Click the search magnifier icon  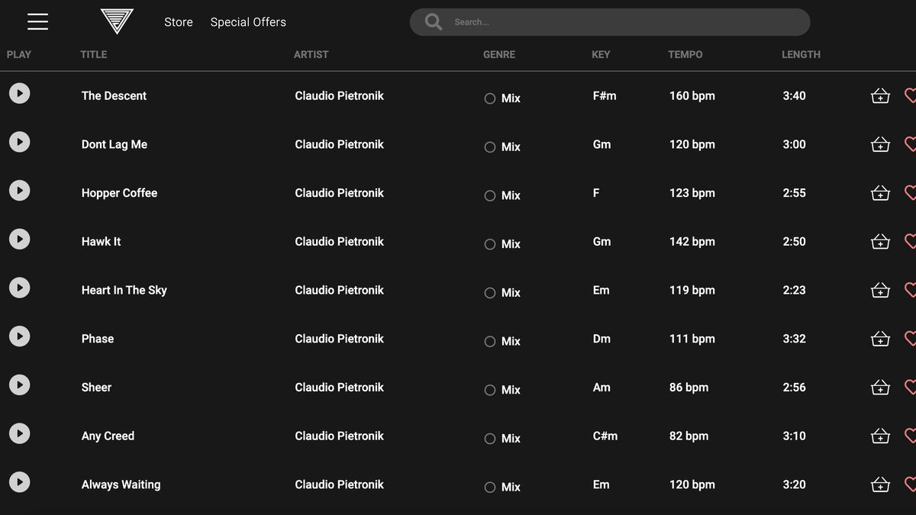point(434,22)
